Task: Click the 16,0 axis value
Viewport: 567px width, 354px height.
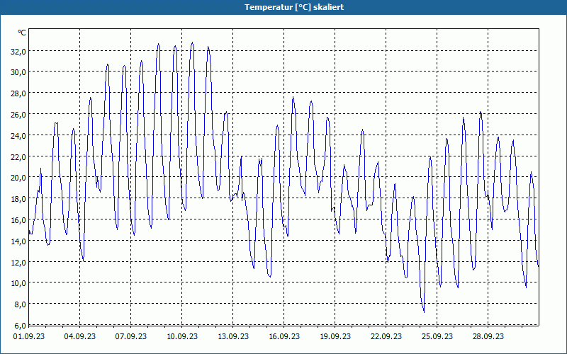Action: click(18, 220)
